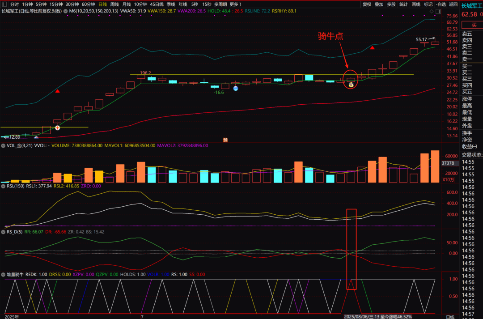
Task: Open the 复权 adjustment menu
Action: click(367, 4)
